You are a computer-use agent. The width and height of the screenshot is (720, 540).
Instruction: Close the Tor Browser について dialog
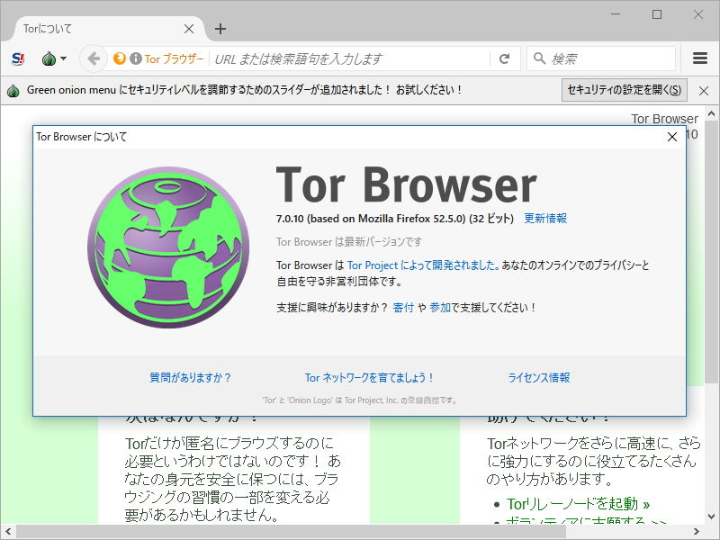pyautogui.click(x=672, y=137)
